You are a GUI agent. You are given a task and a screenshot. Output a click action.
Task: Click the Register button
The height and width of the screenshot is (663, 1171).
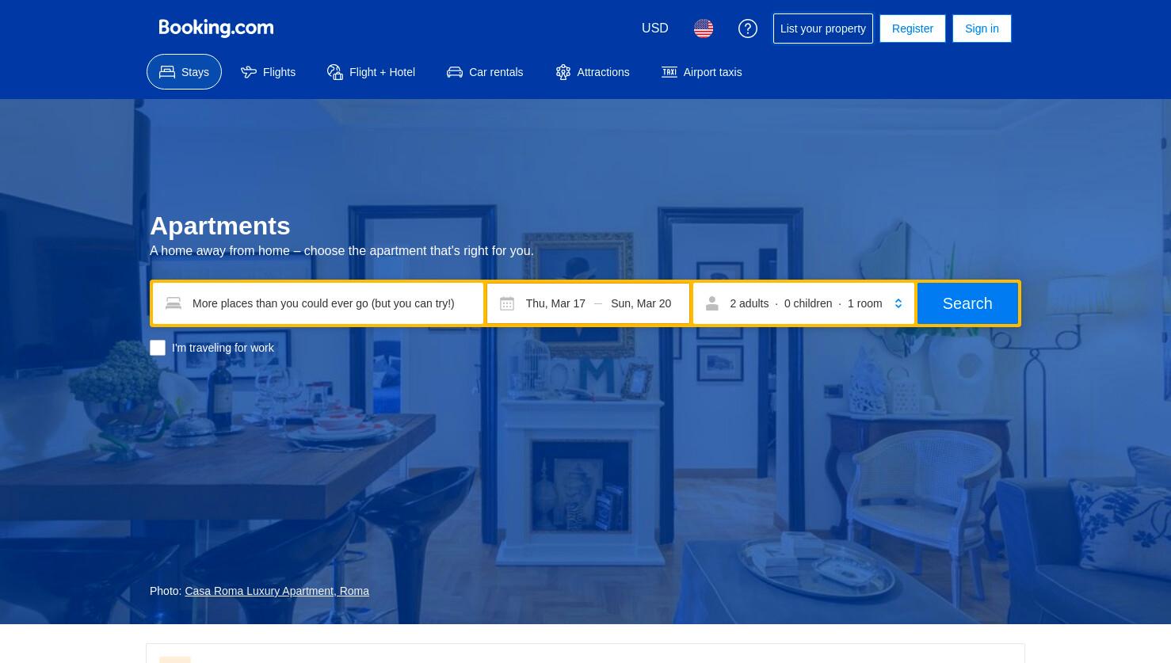point(913,29)
